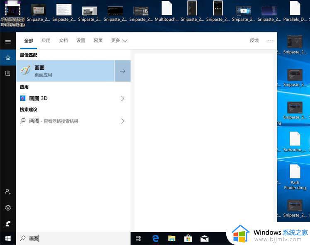Click the 反馈 feedback button
Image resolution: width=310 pixels, height=245 pixels.
[254, 40]
